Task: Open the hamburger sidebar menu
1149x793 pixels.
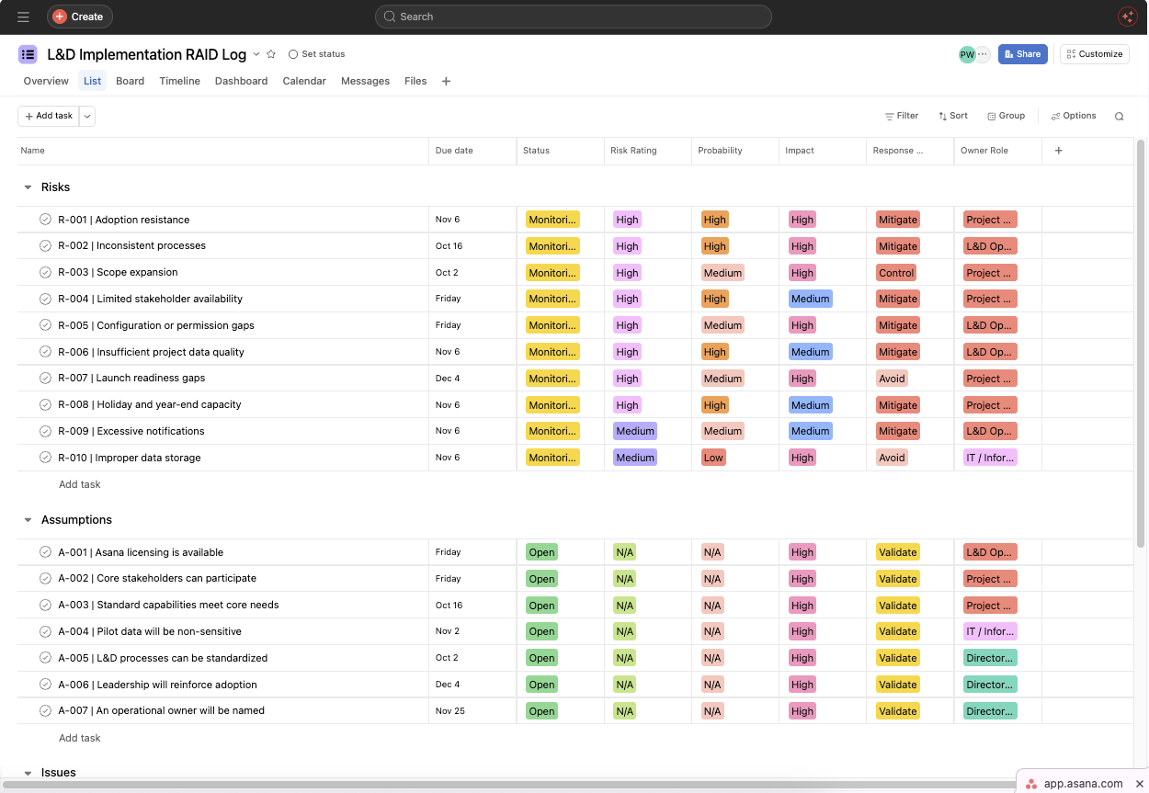Action: coord(23,17)
